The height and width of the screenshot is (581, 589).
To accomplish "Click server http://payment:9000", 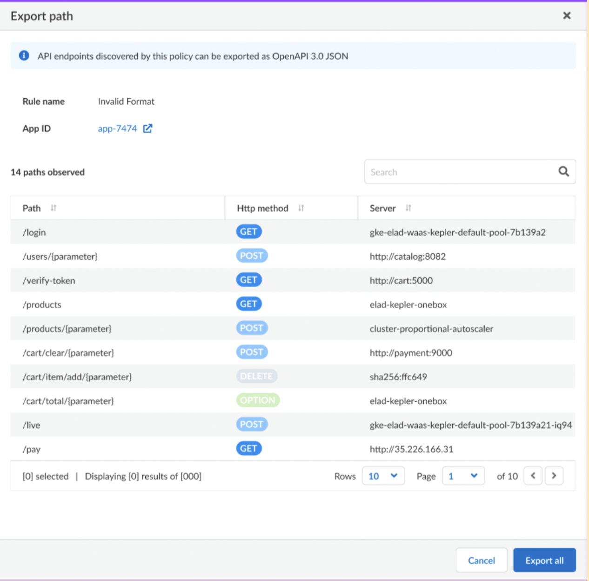I will pos(411,353).
